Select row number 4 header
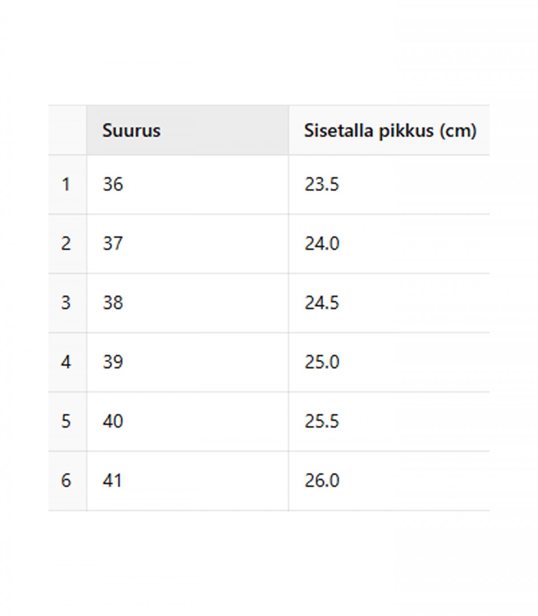538x616 pixels. pyautogui.click(x=67, y=362)
